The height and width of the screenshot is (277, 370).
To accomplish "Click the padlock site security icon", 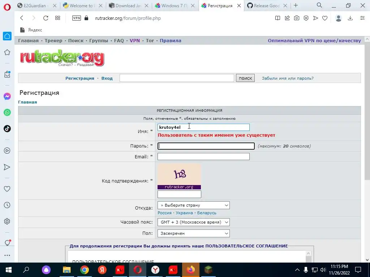I will 86,18.
